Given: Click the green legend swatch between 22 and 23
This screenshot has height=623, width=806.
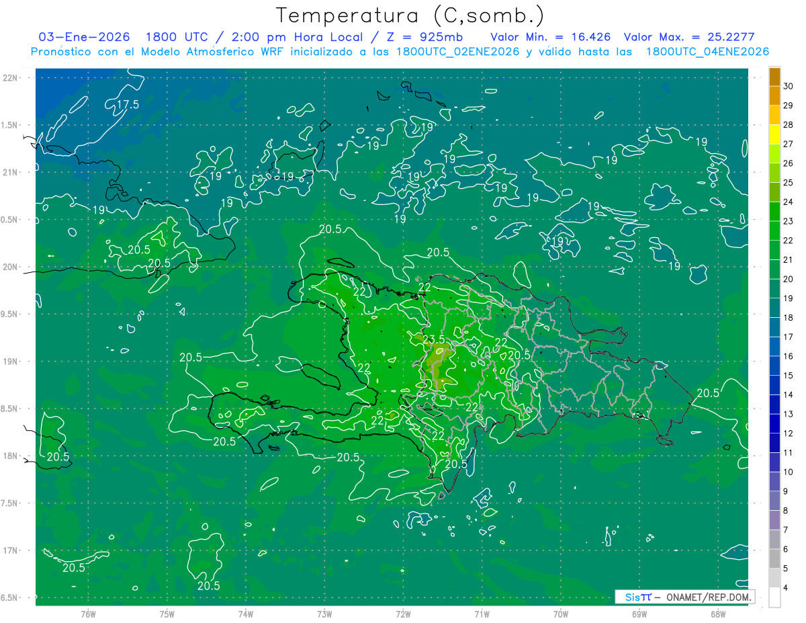Looking at the screenshot, I should point(774,231).
